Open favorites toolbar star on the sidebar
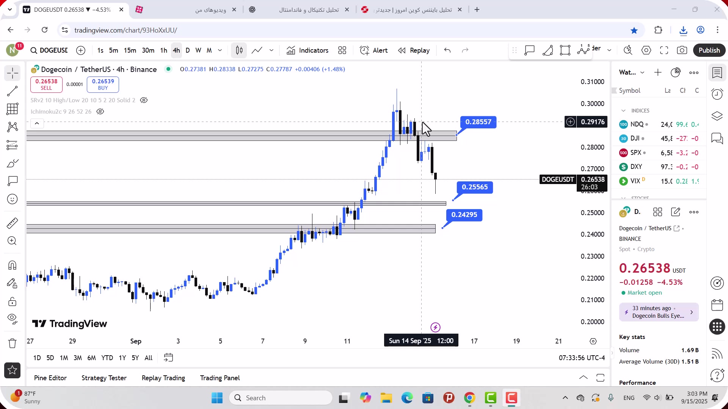 (13, 370)
